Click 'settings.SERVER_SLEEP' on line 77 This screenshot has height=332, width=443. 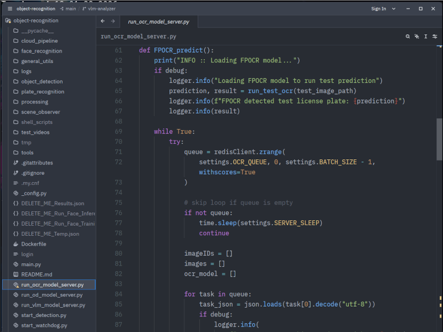coord(280,223)
